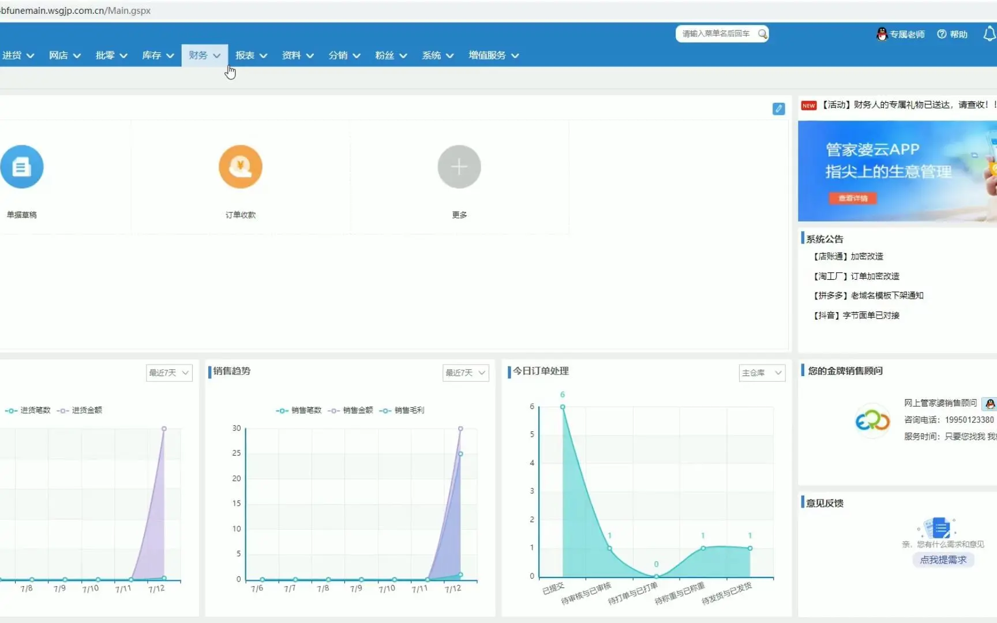Open the 【抖音】字节面单已对接 announcement

856,315
